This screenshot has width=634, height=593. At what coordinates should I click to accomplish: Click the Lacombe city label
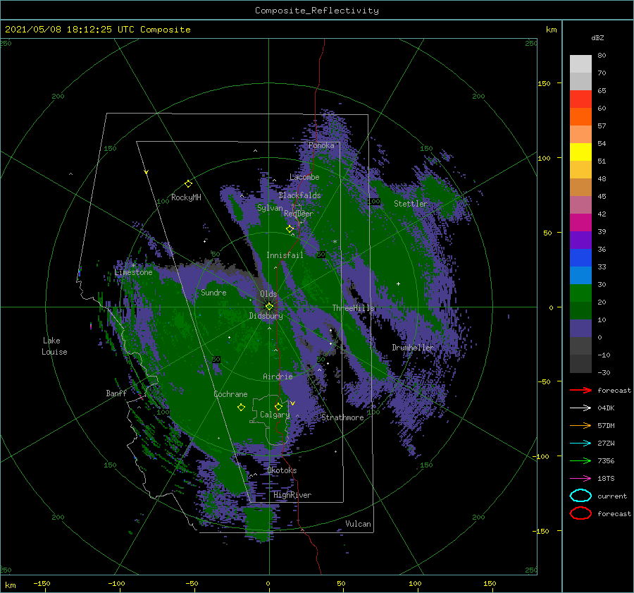click(x=304, y=177)
